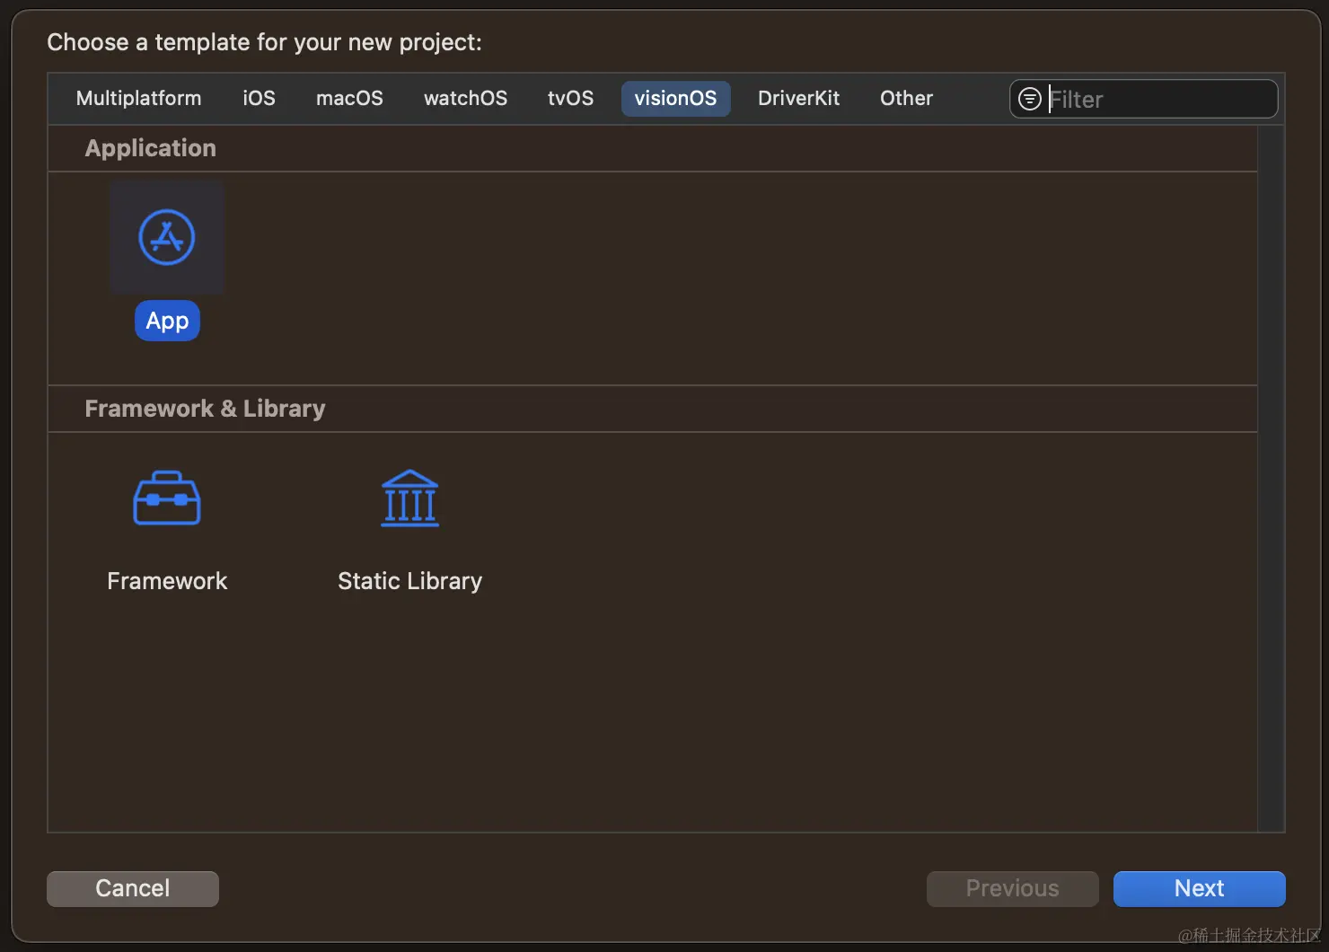
Task: Select the visionOS tab
Action: (x=675, y=99)
